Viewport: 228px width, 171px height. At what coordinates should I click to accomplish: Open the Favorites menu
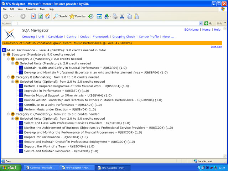31,9
